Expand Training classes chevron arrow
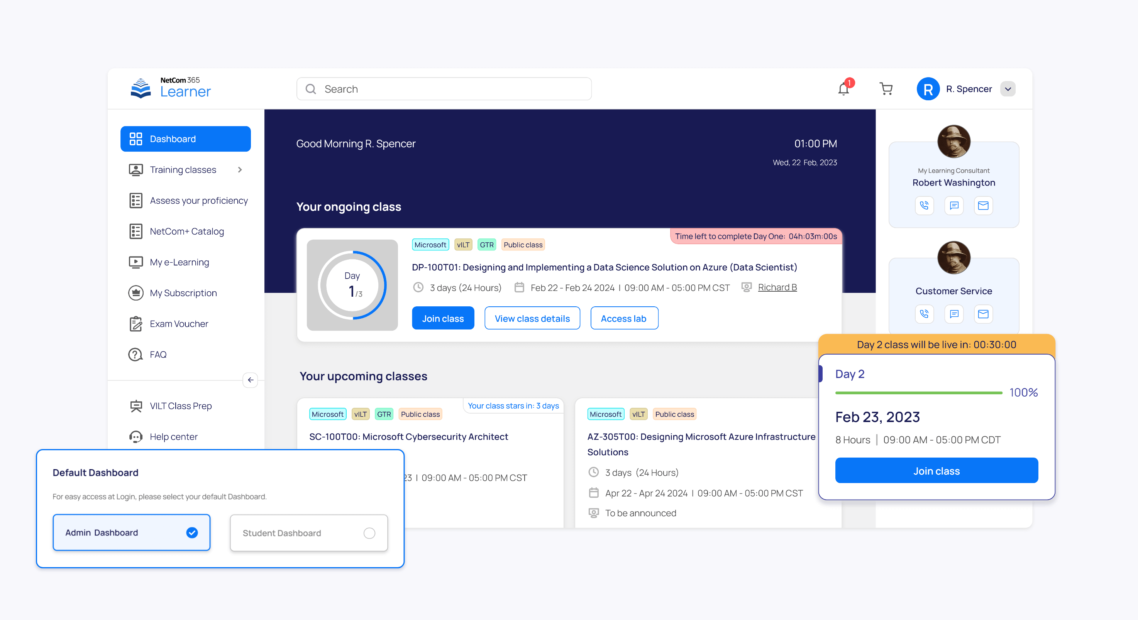The image size is (1138, 620). [240, 170]
